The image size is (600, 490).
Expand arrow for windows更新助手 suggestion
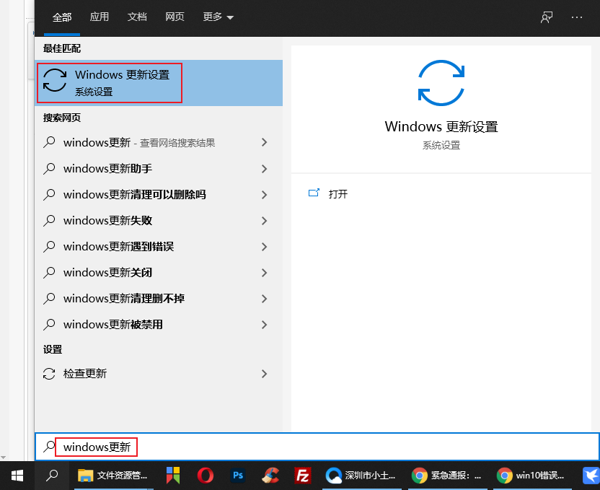[x=264, y=169]
